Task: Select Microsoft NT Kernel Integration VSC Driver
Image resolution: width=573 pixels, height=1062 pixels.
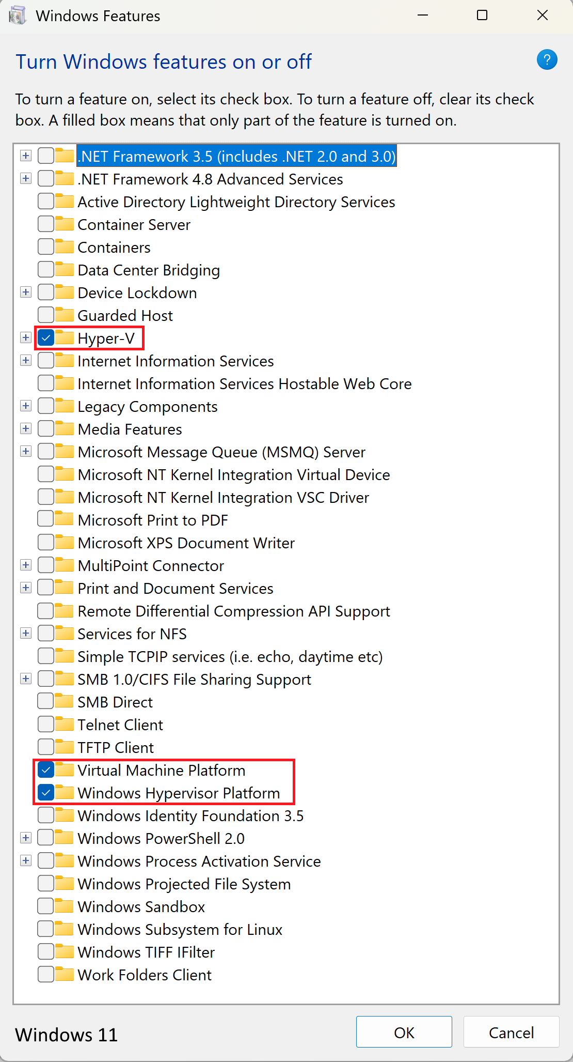Action: (x=224, y=498)
